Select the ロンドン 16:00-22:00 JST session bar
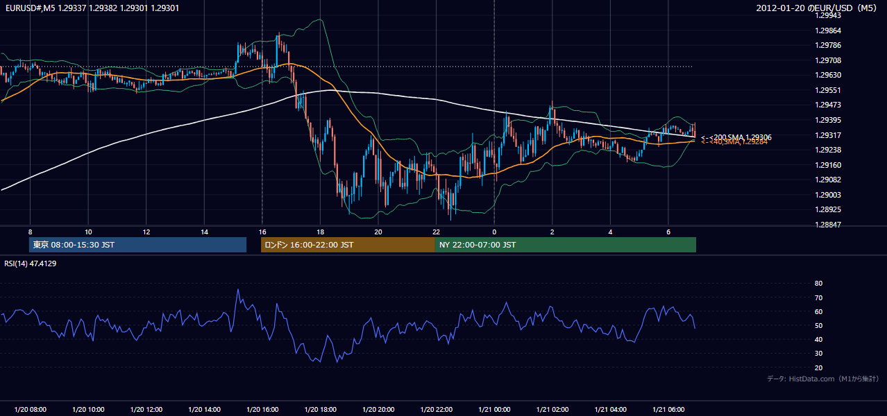Viewport: 887px width, 416px height. click(348, 245)
